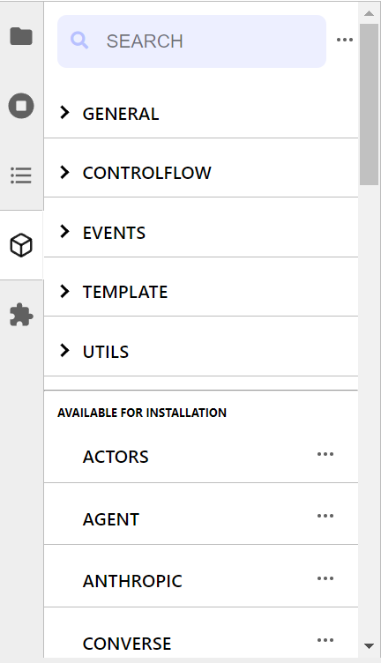Open the CONVERSE library options menu

point(325,640)
